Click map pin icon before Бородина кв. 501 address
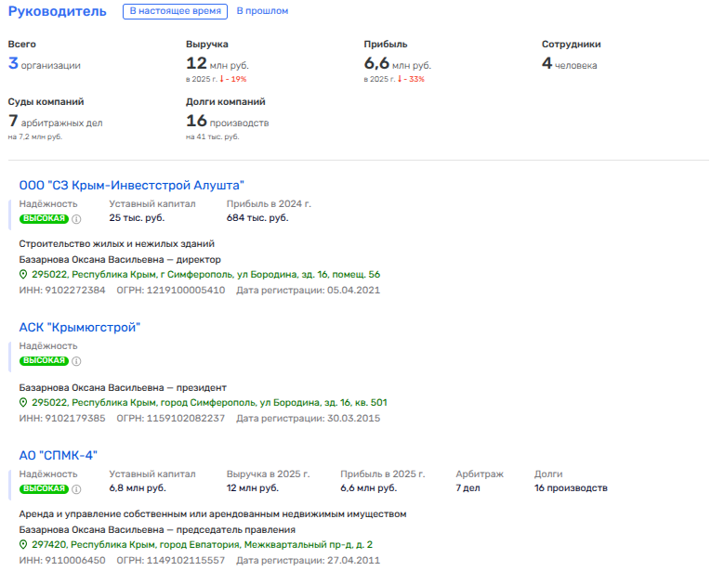The image size is (711, 584). coord(24,403)
